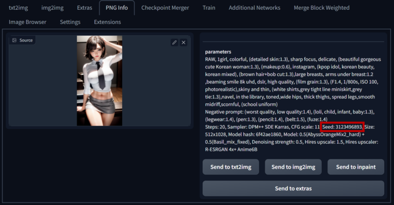Click the 'Seed: 3123496893' value
This screenshot has width=394, height=205.
coord(343,127)
